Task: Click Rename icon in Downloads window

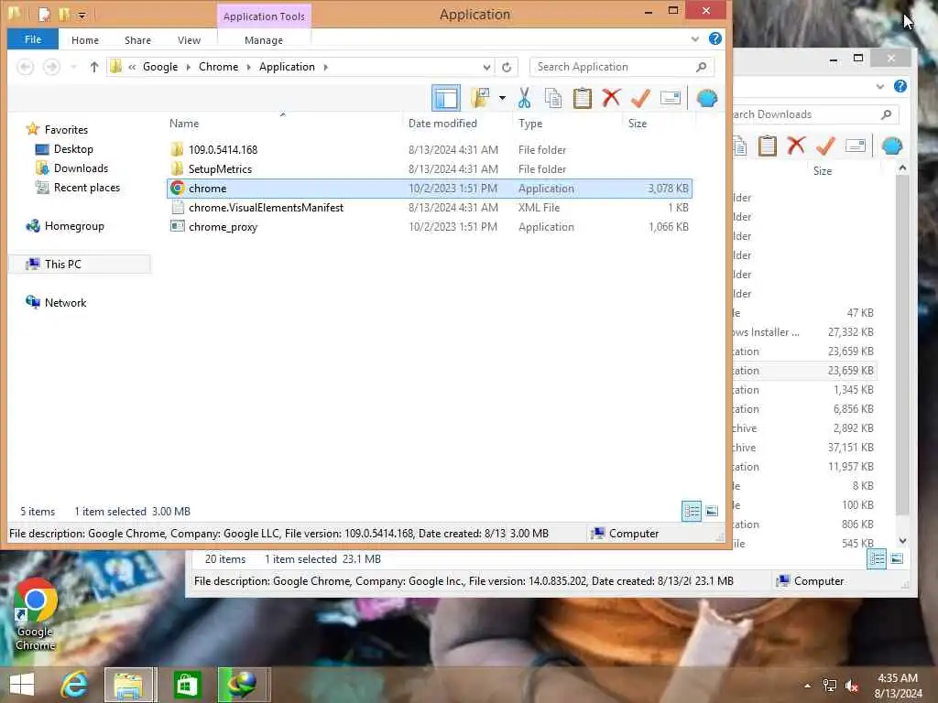Action: [856, 146]
